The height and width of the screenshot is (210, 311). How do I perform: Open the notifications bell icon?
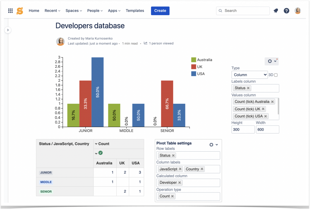tap(276, 11)
